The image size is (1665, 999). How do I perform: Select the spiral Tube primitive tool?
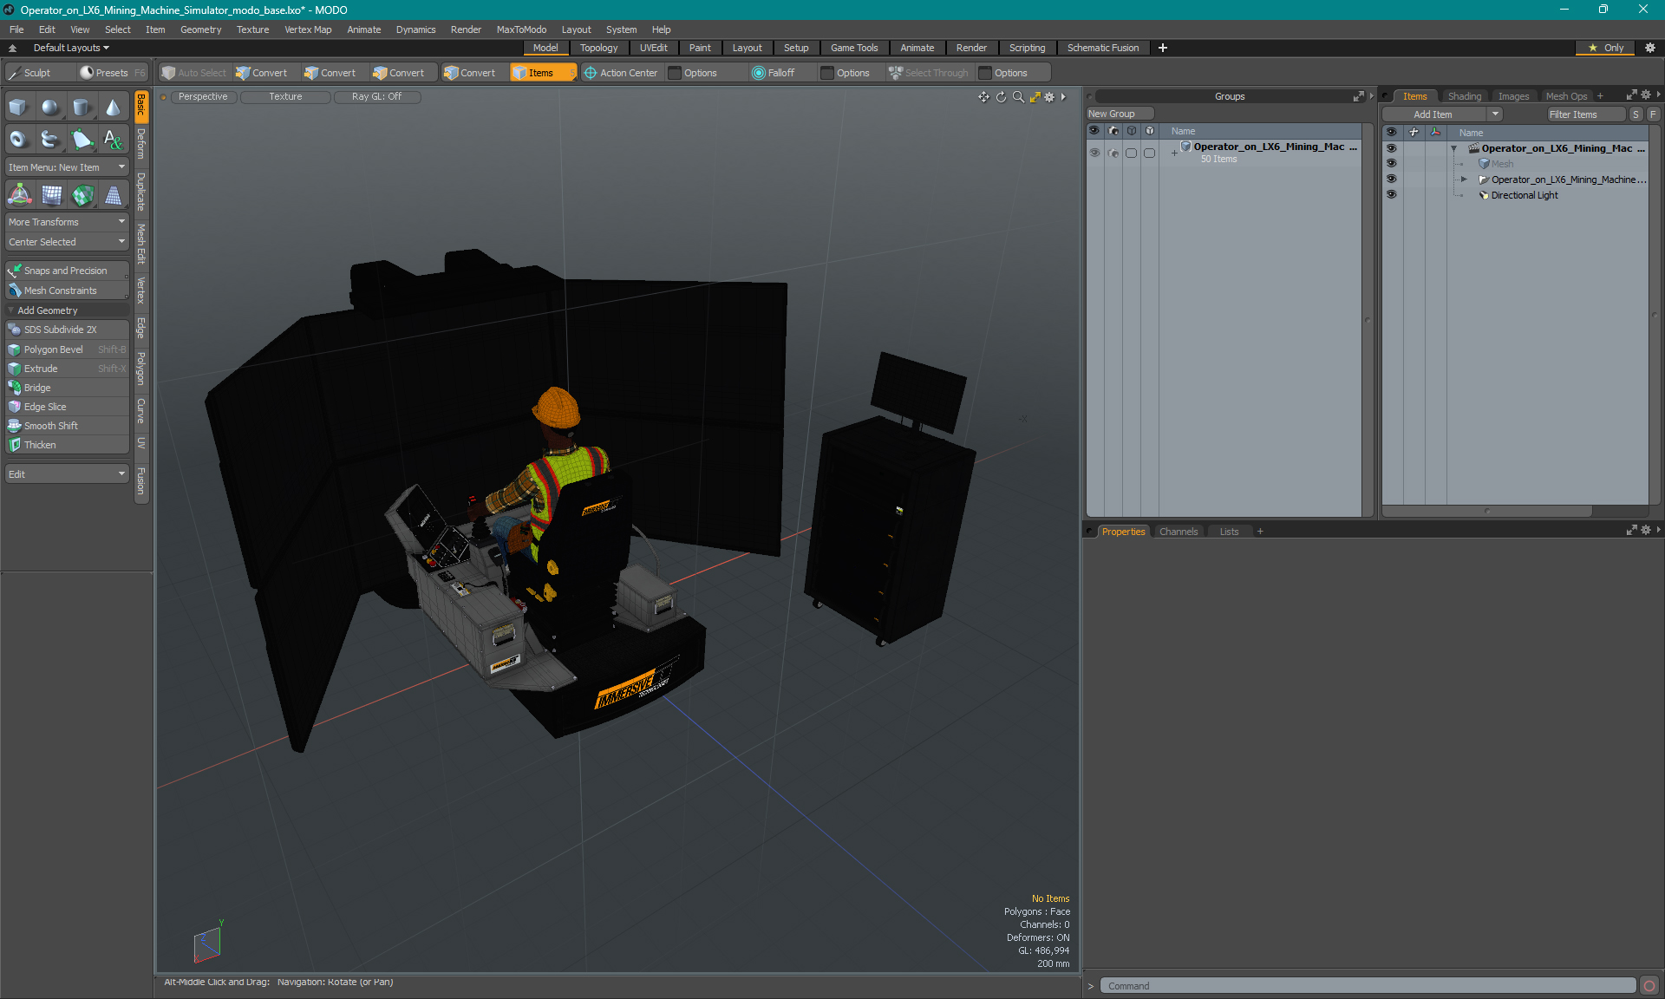pyautogui.click(x=50, y=139)
